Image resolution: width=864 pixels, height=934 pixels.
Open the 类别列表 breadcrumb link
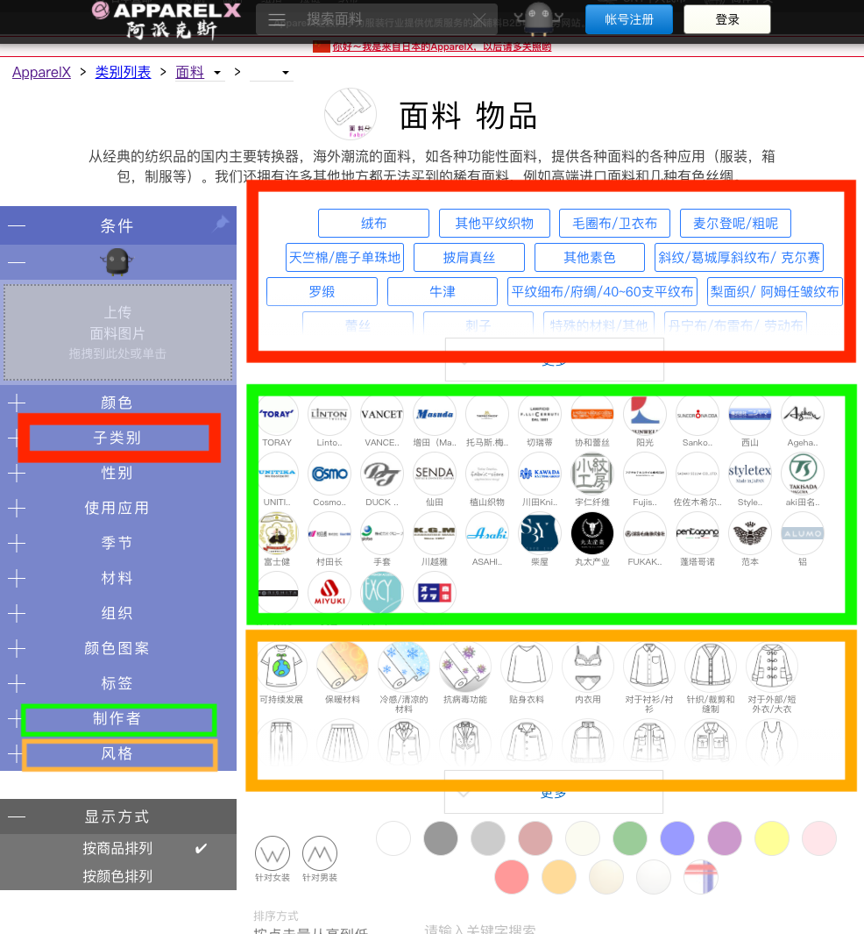[x=124, y=73]
